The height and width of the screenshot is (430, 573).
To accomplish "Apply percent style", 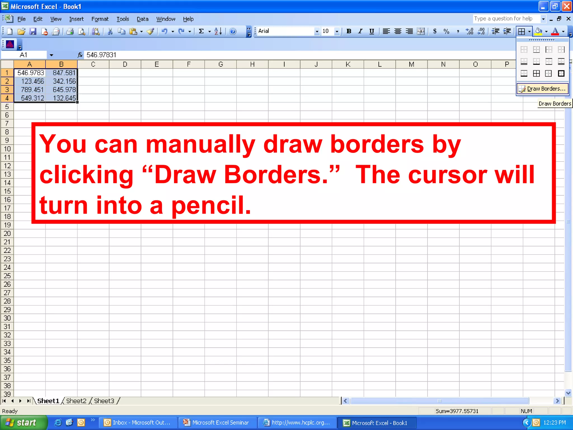I will pos(446,31).
